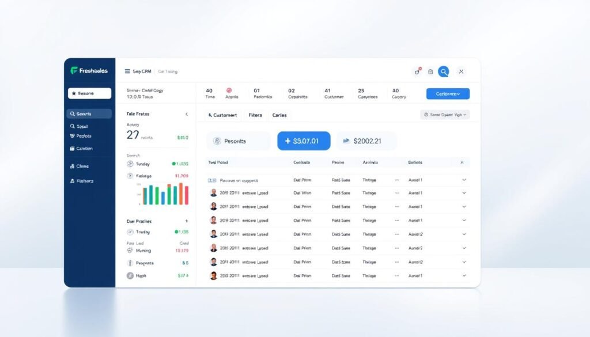
Task: Click the $2002.21 amount pill
Action: pyautogui.click(x=366, y=141)
